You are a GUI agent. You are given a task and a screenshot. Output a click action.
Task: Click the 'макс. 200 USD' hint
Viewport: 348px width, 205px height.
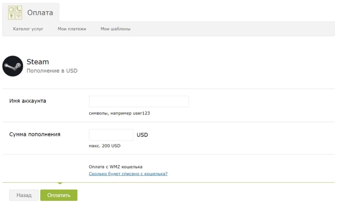[105, 146]
